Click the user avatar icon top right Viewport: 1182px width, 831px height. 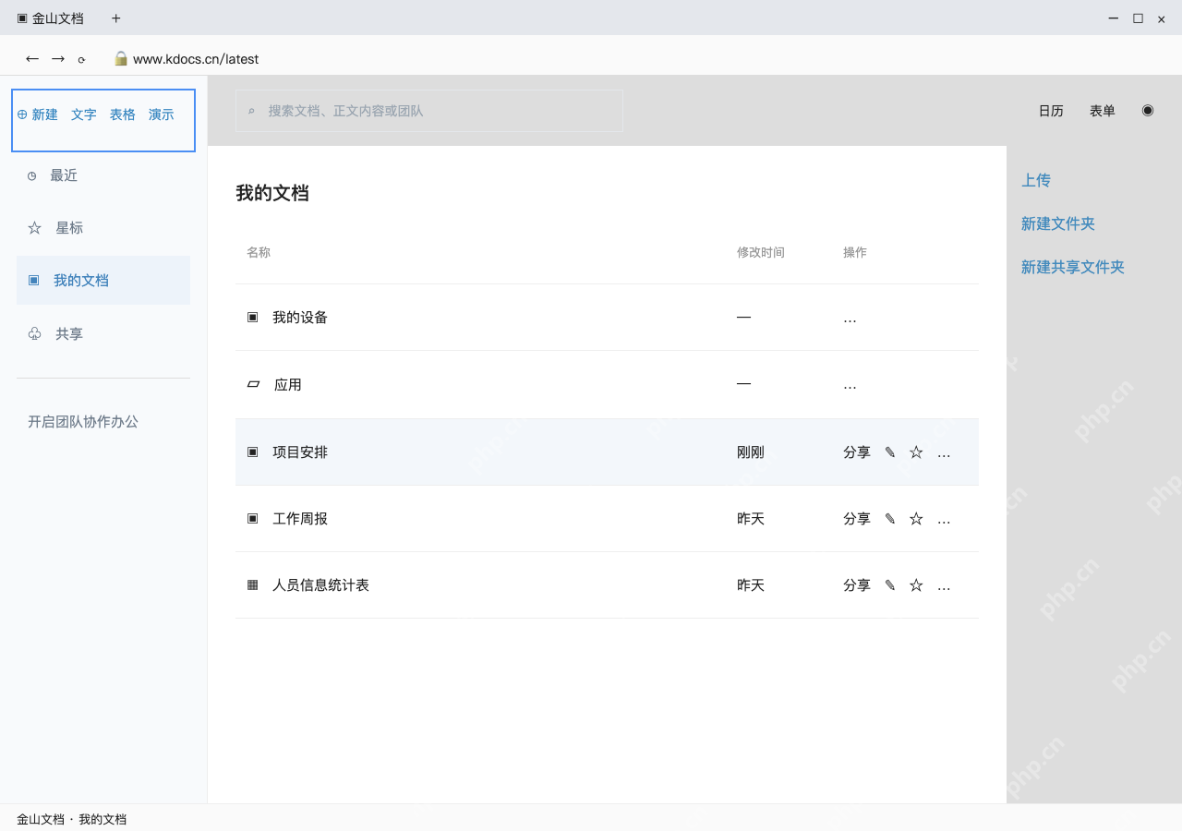1148,110
